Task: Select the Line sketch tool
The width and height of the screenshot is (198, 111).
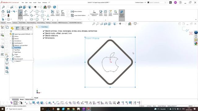Action: click(32, 11)
